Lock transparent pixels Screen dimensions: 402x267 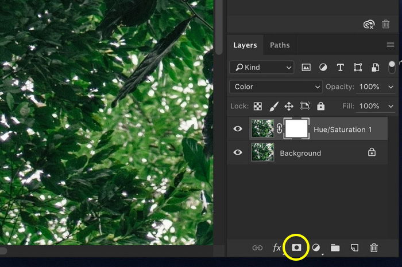pos(258,106)
